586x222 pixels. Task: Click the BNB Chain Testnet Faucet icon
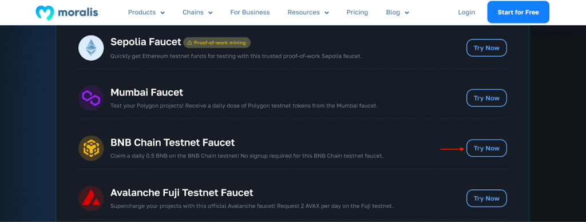tap(91, 148)
